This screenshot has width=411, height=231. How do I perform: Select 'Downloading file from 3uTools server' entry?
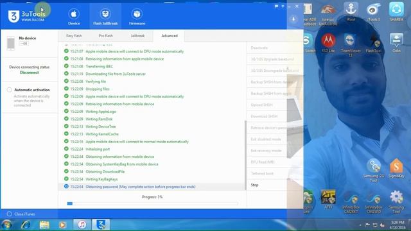point(116,74)
